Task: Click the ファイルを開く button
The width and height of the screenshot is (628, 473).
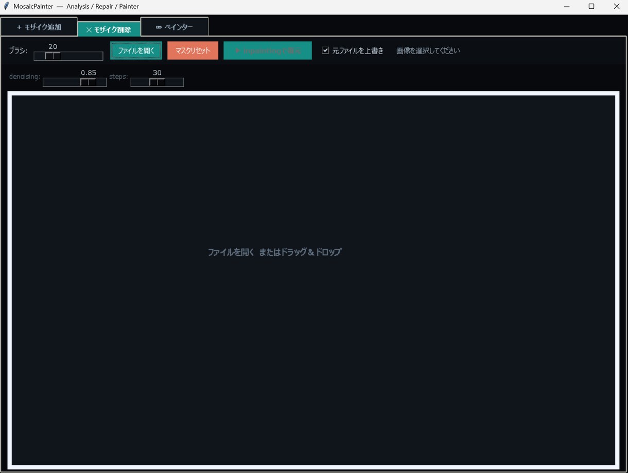Action: [136, 50]
